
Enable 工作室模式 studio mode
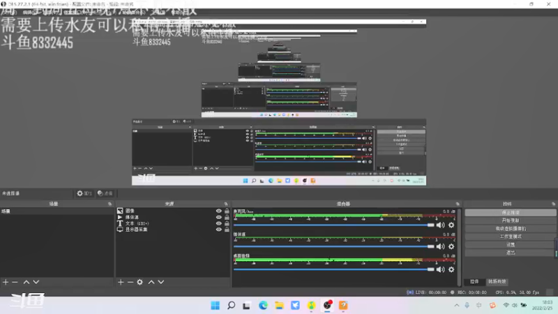511,237
